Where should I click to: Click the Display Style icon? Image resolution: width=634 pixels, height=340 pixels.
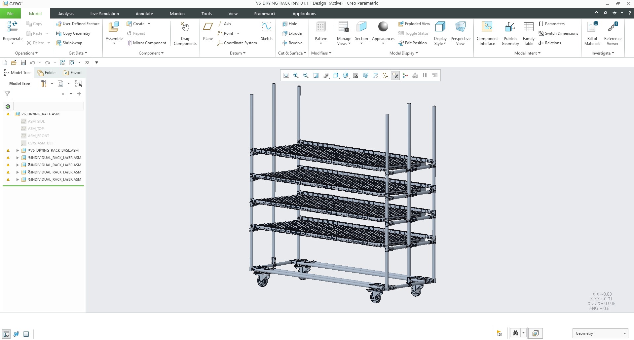click(440, 27)
